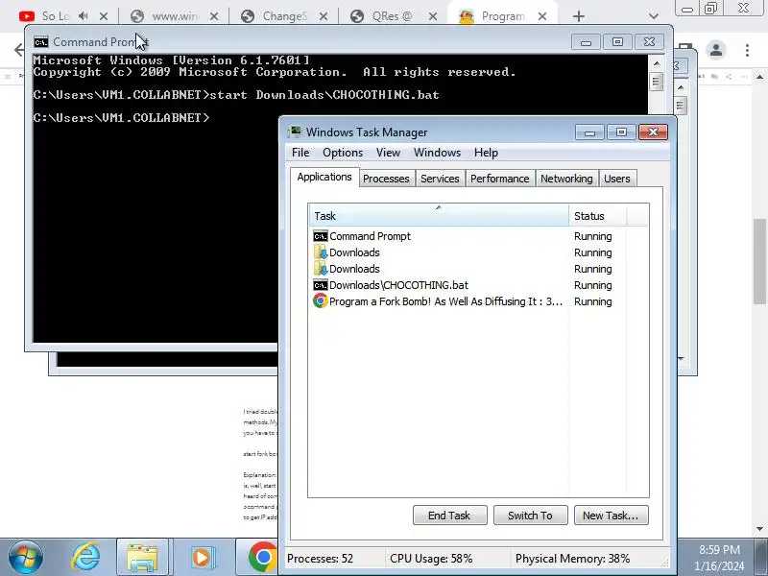This screenshot has height=576, width=768.
Task: Click the Chrome icon in the task list
Action: 321,300
